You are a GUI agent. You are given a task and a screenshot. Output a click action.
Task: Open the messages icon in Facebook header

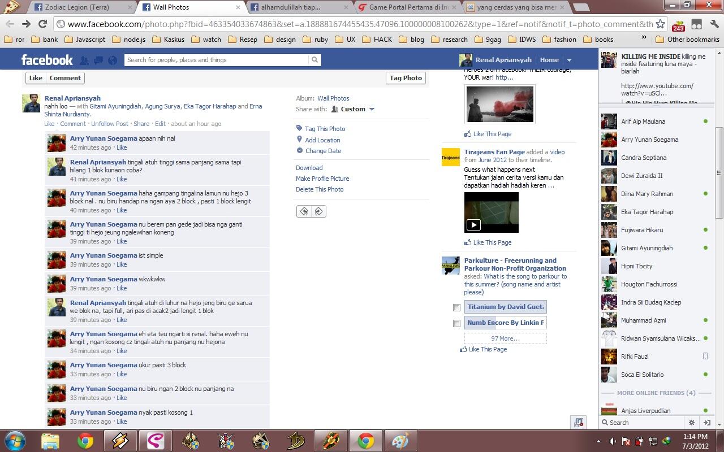coord(98,60)
